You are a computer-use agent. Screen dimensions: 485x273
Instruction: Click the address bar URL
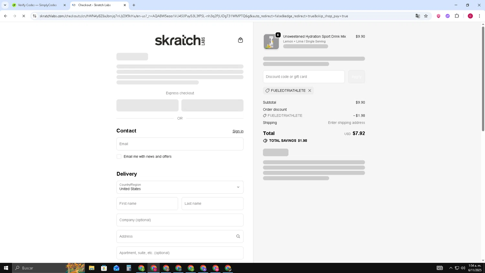194,16
